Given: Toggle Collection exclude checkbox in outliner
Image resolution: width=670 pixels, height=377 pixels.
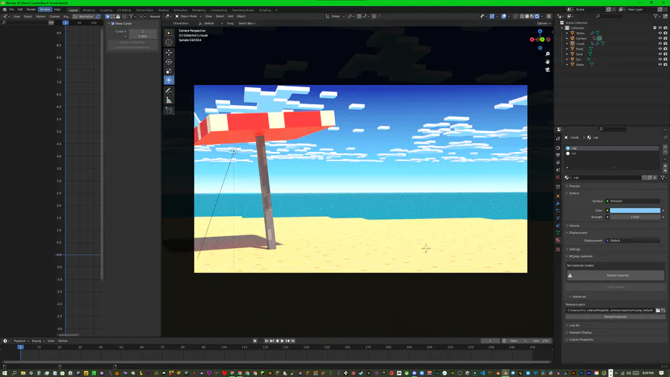Looking at the screenshot, I should pos(654,28).
